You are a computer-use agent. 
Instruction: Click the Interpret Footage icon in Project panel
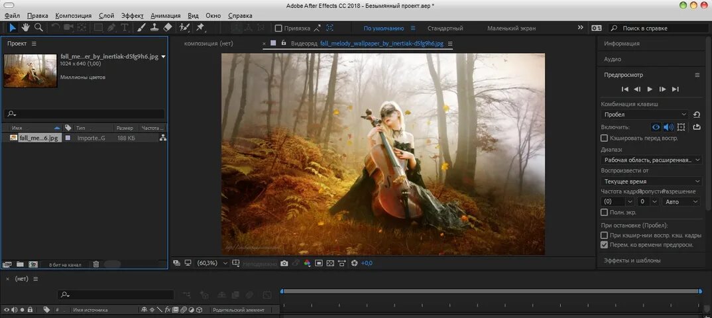pos(7,264)
